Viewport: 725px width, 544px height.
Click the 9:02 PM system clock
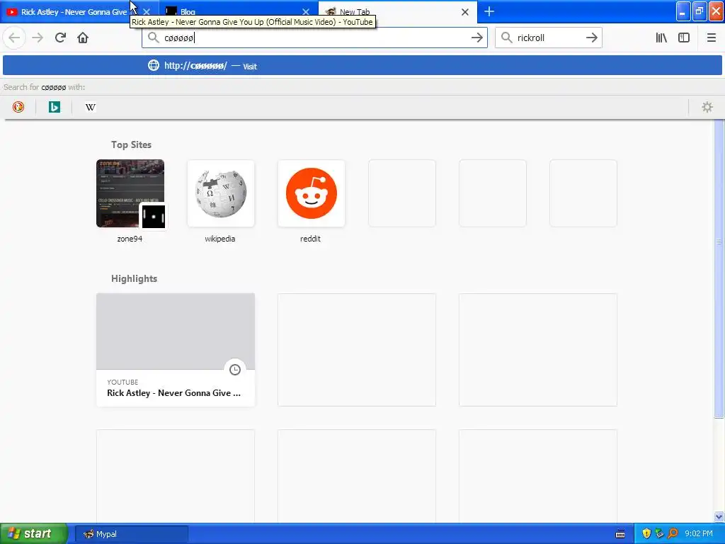pos(699,534)
